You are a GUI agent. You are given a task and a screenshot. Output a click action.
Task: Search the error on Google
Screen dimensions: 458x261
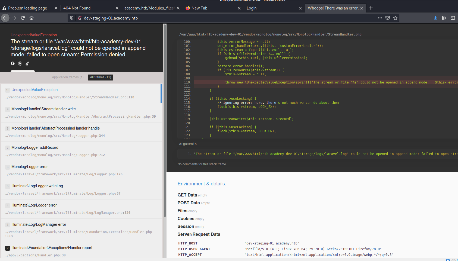click(x=12, y=63)
